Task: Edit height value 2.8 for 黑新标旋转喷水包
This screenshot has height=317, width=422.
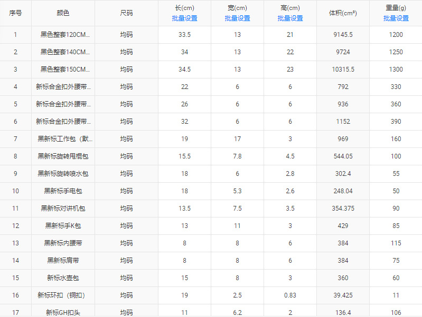Action: 290,174
